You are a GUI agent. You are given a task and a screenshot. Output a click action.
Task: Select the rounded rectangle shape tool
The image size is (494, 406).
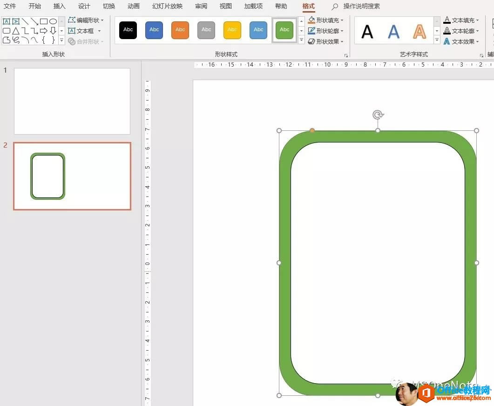point(7,31)
